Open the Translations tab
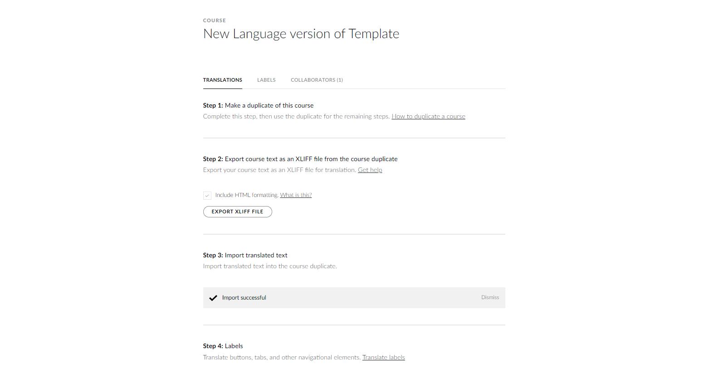The image size is (715, 389). point(222,80)
